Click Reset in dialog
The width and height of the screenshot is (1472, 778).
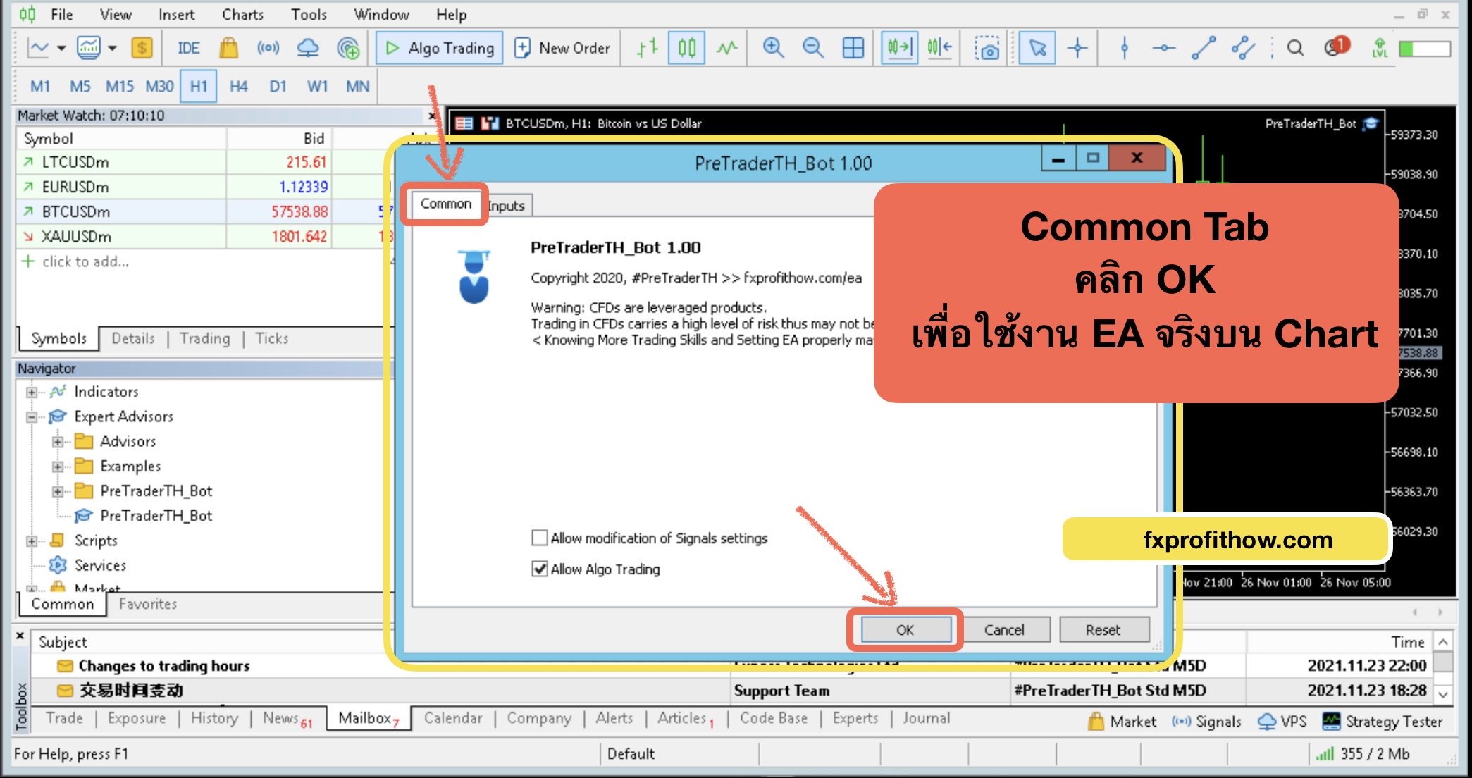click(1103, 629)
